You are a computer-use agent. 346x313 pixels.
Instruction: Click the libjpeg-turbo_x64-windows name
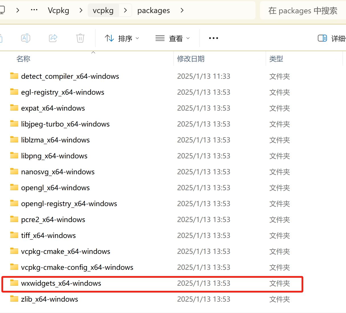pyautogui.click(x=65, y=124)
